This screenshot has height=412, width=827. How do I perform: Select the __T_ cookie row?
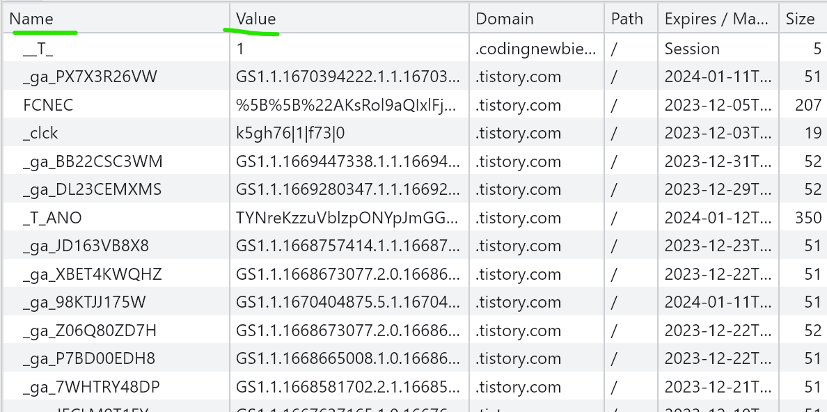413,49
